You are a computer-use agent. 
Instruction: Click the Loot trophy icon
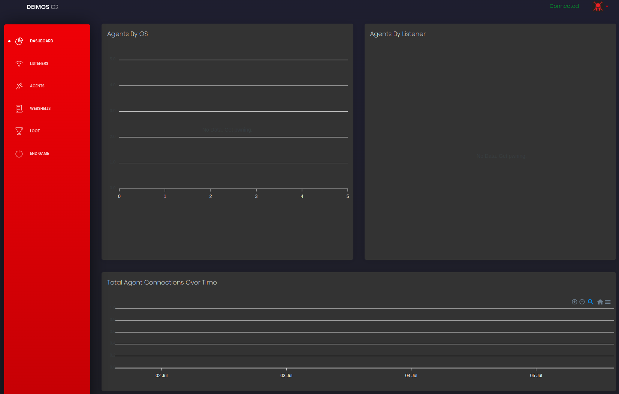[x=19, y=131]
